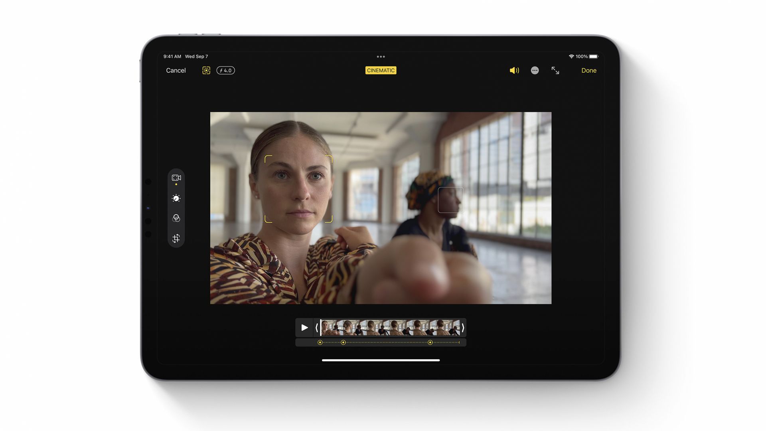Tap Done to save edits

tap(588, 70)
